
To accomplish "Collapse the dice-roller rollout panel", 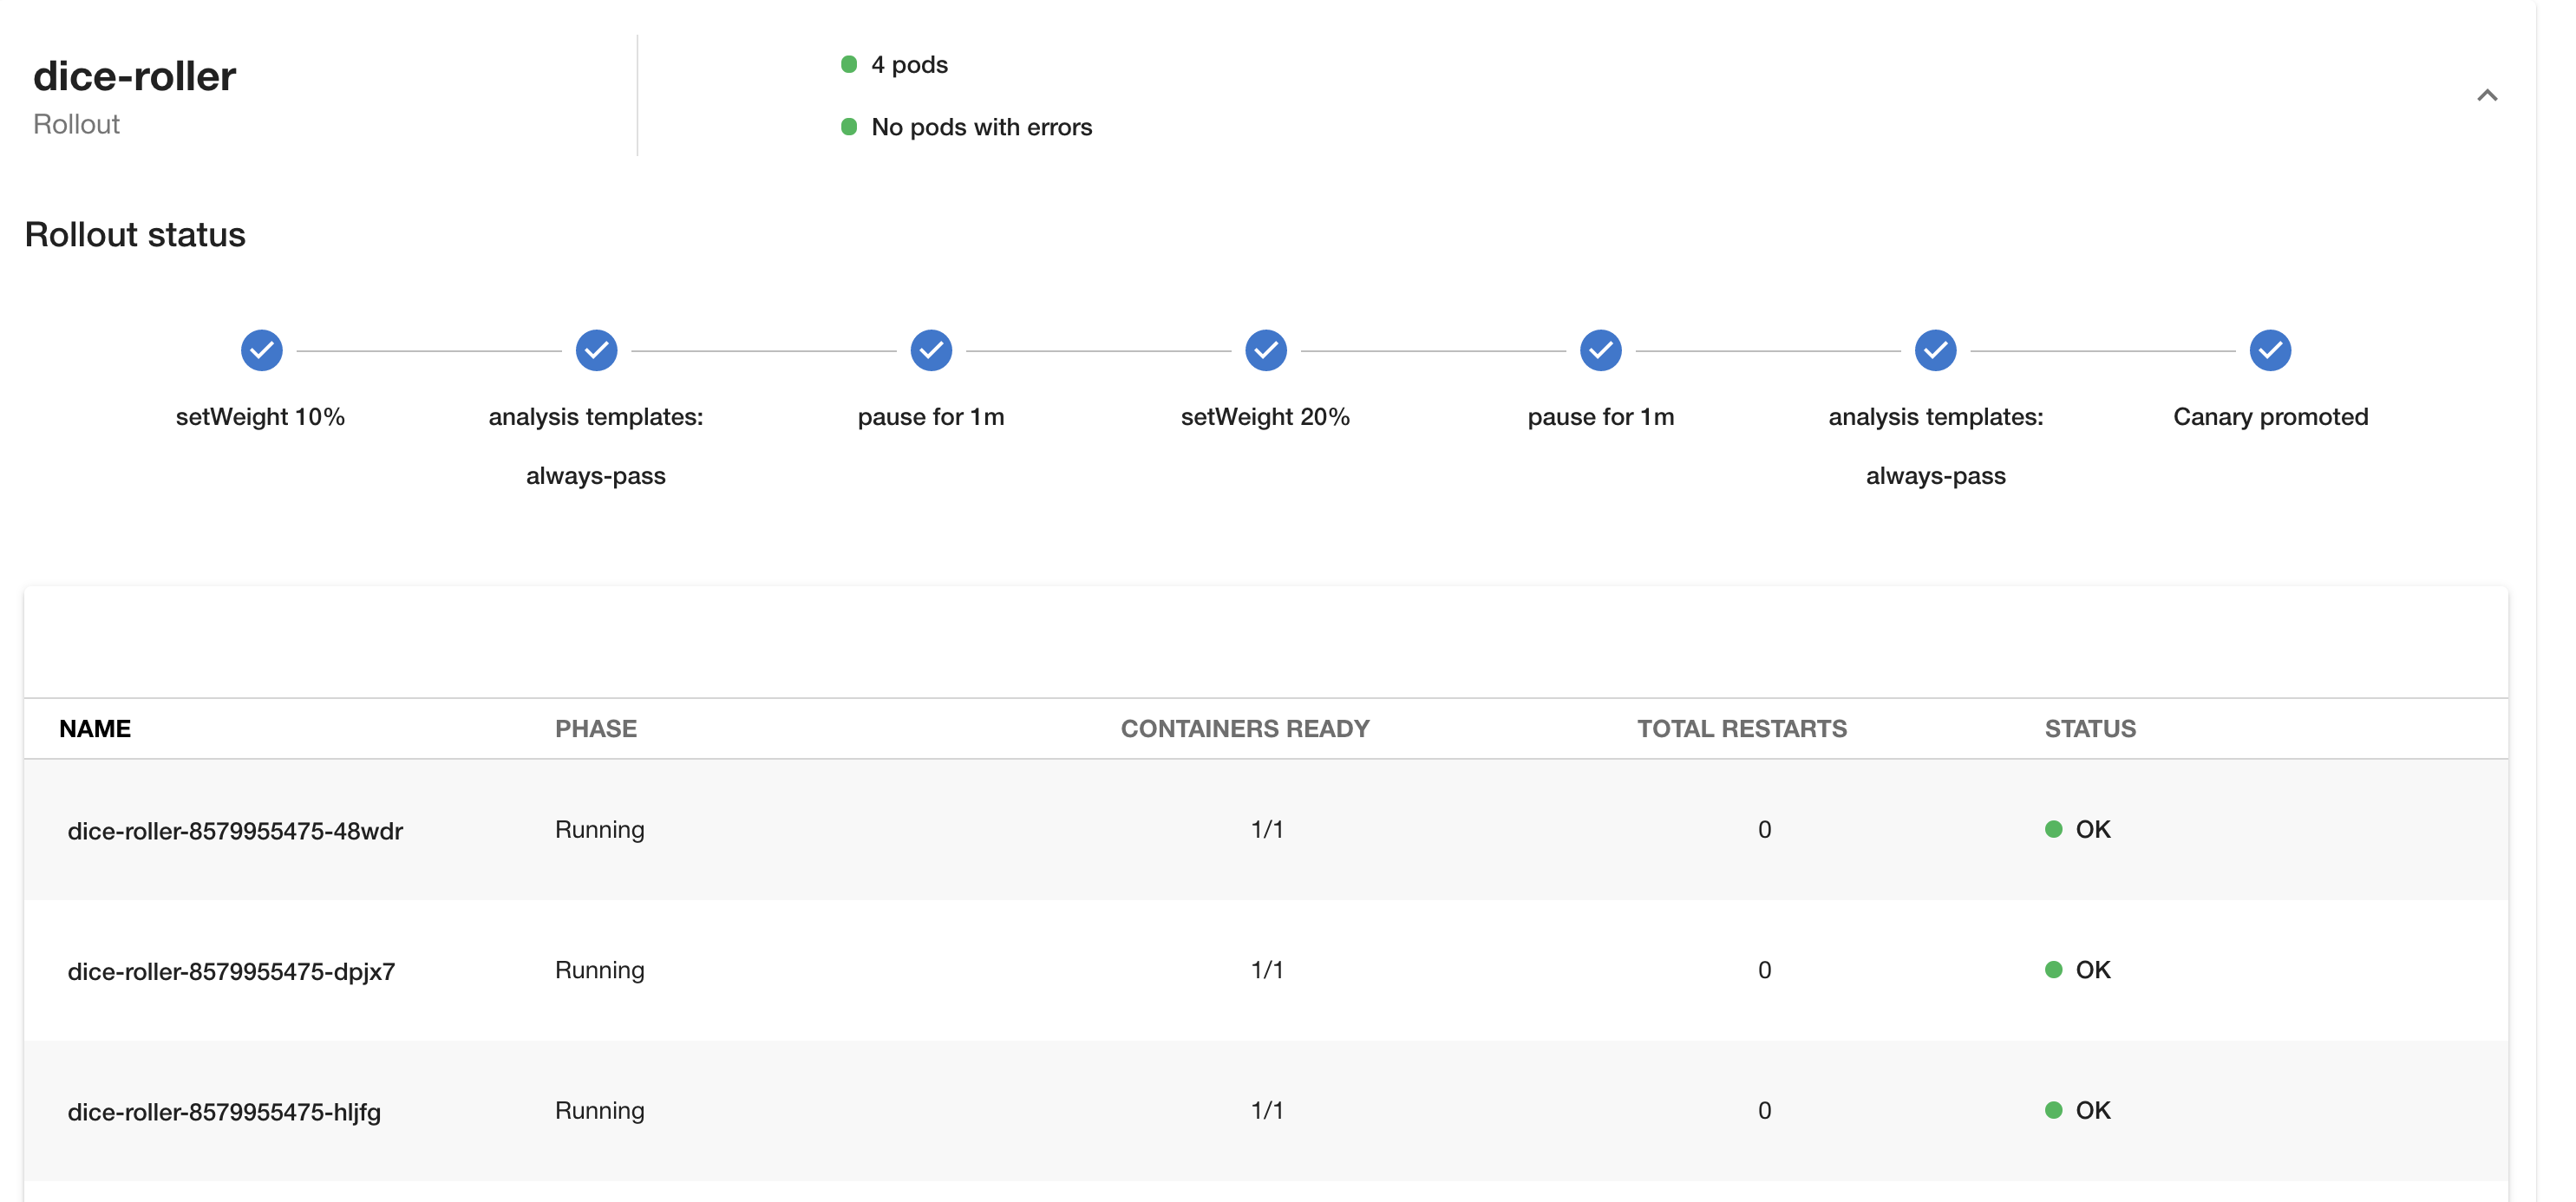I will 2486,95.
